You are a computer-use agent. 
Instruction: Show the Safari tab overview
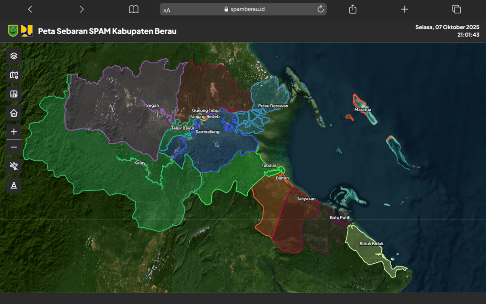pos(456,9)
